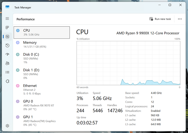Image resolution: width=188 pixels, height=133 pixels.
Task: Open the Services puzzle-piece icon
Action: pos(8,81)
